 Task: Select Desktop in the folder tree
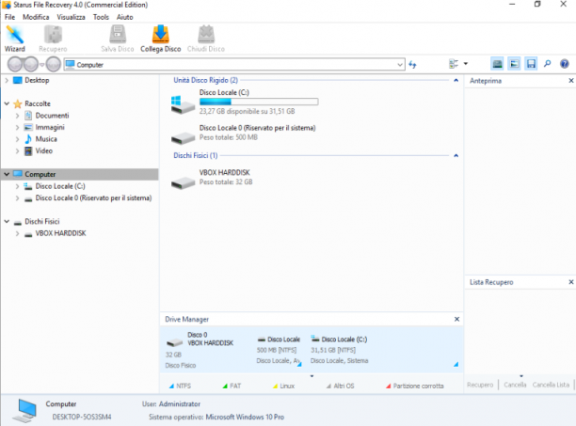(x=37, y=80)
